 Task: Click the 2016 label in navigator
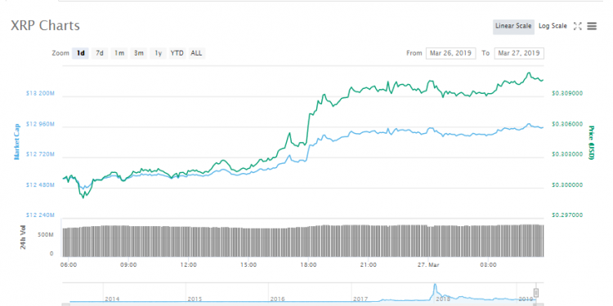[277, 299]
